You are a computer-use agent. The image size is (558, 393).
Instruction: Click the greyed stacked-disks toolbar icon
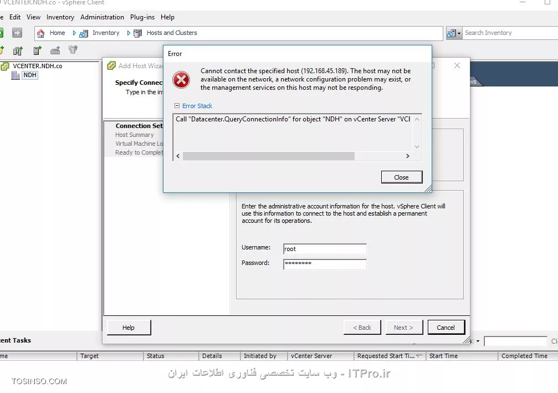73,49
